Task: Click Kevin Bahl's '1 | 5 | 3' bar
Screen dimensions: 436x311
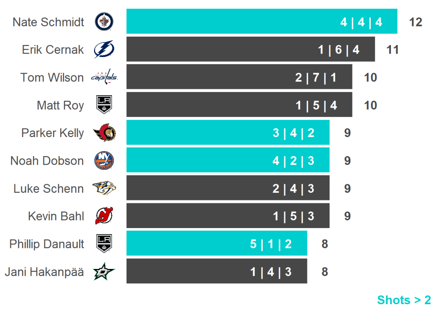Action: [228, 216]
